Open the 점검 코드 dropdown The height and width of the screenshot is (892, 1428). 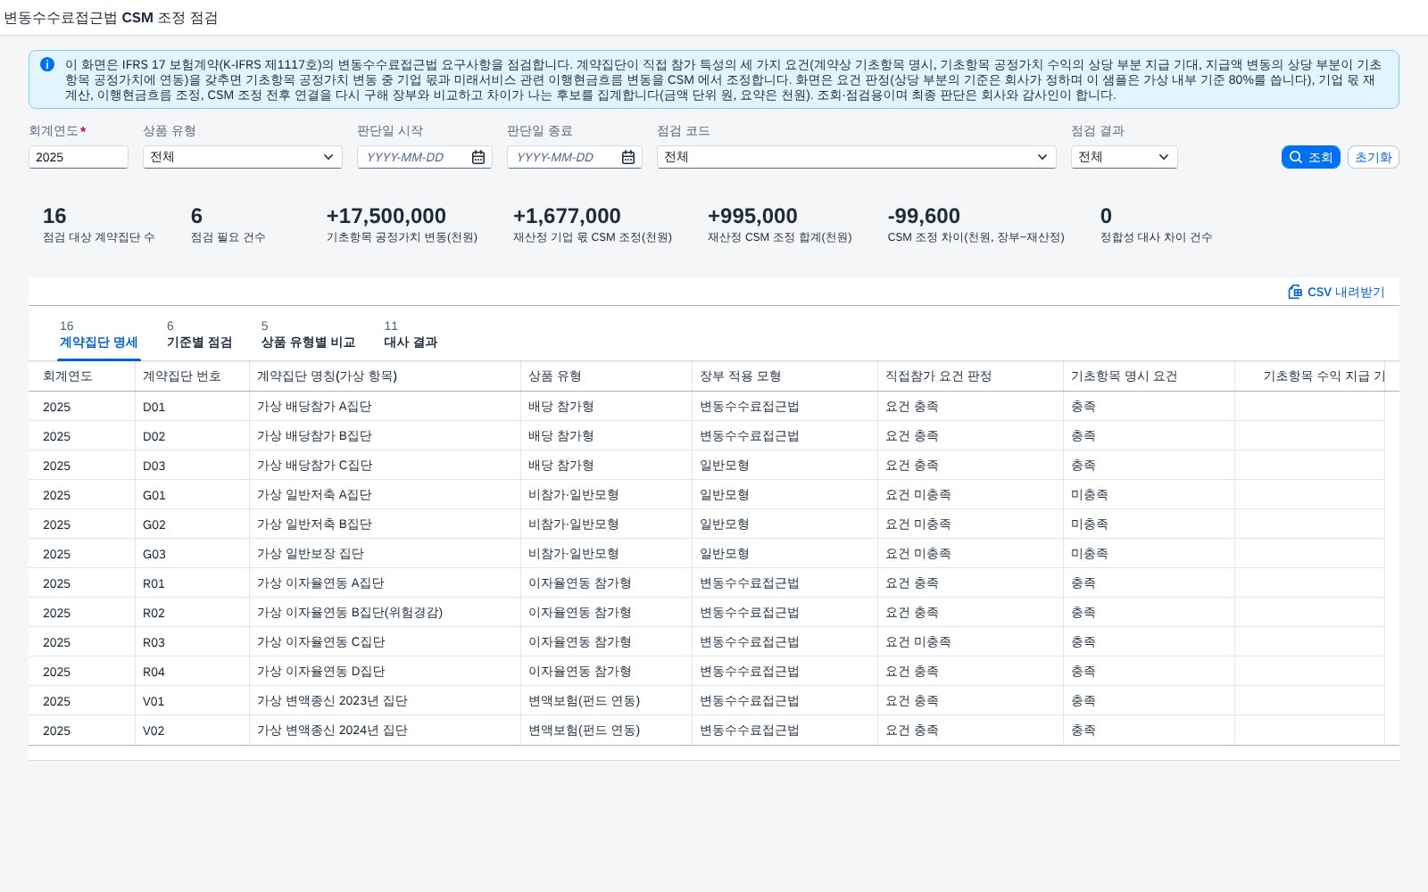point(857,157)
